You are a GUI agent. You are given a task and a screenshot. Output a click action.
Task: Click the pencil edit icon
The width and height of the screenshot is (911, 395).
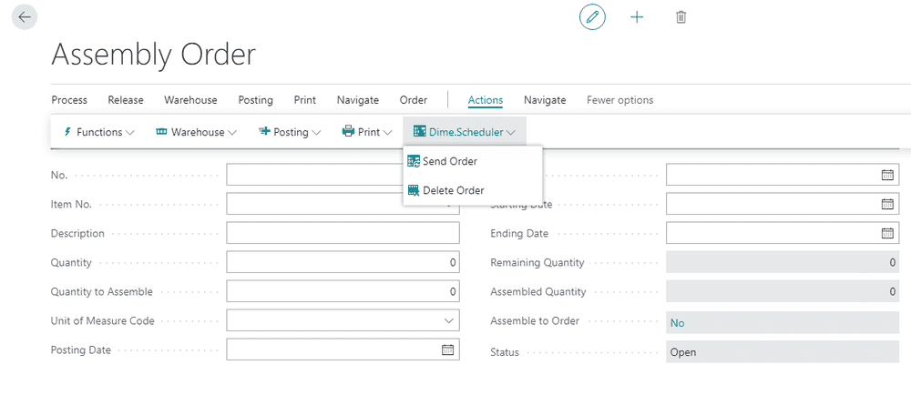(x=592, y=17)
